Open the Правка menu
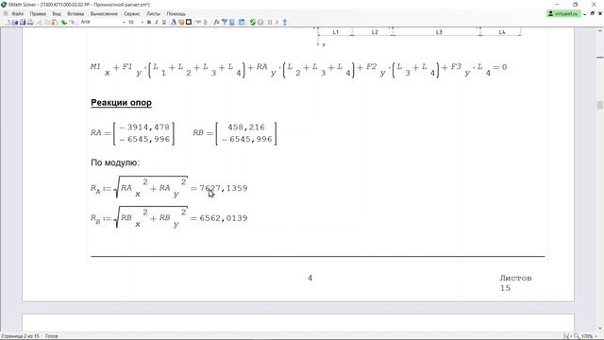 (x=38, y=13)
